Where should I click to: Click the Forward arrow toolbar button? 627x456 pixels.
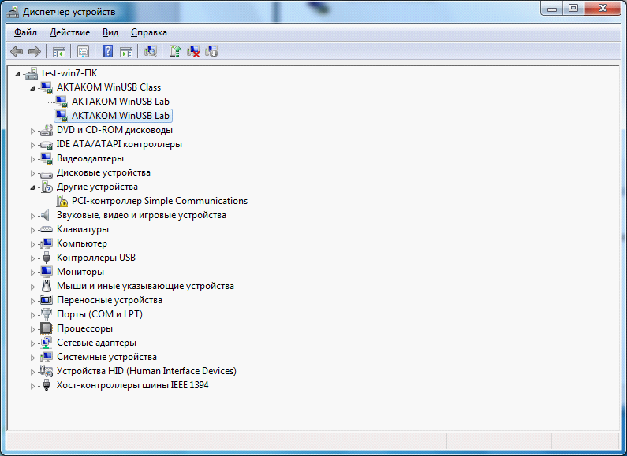35,51
